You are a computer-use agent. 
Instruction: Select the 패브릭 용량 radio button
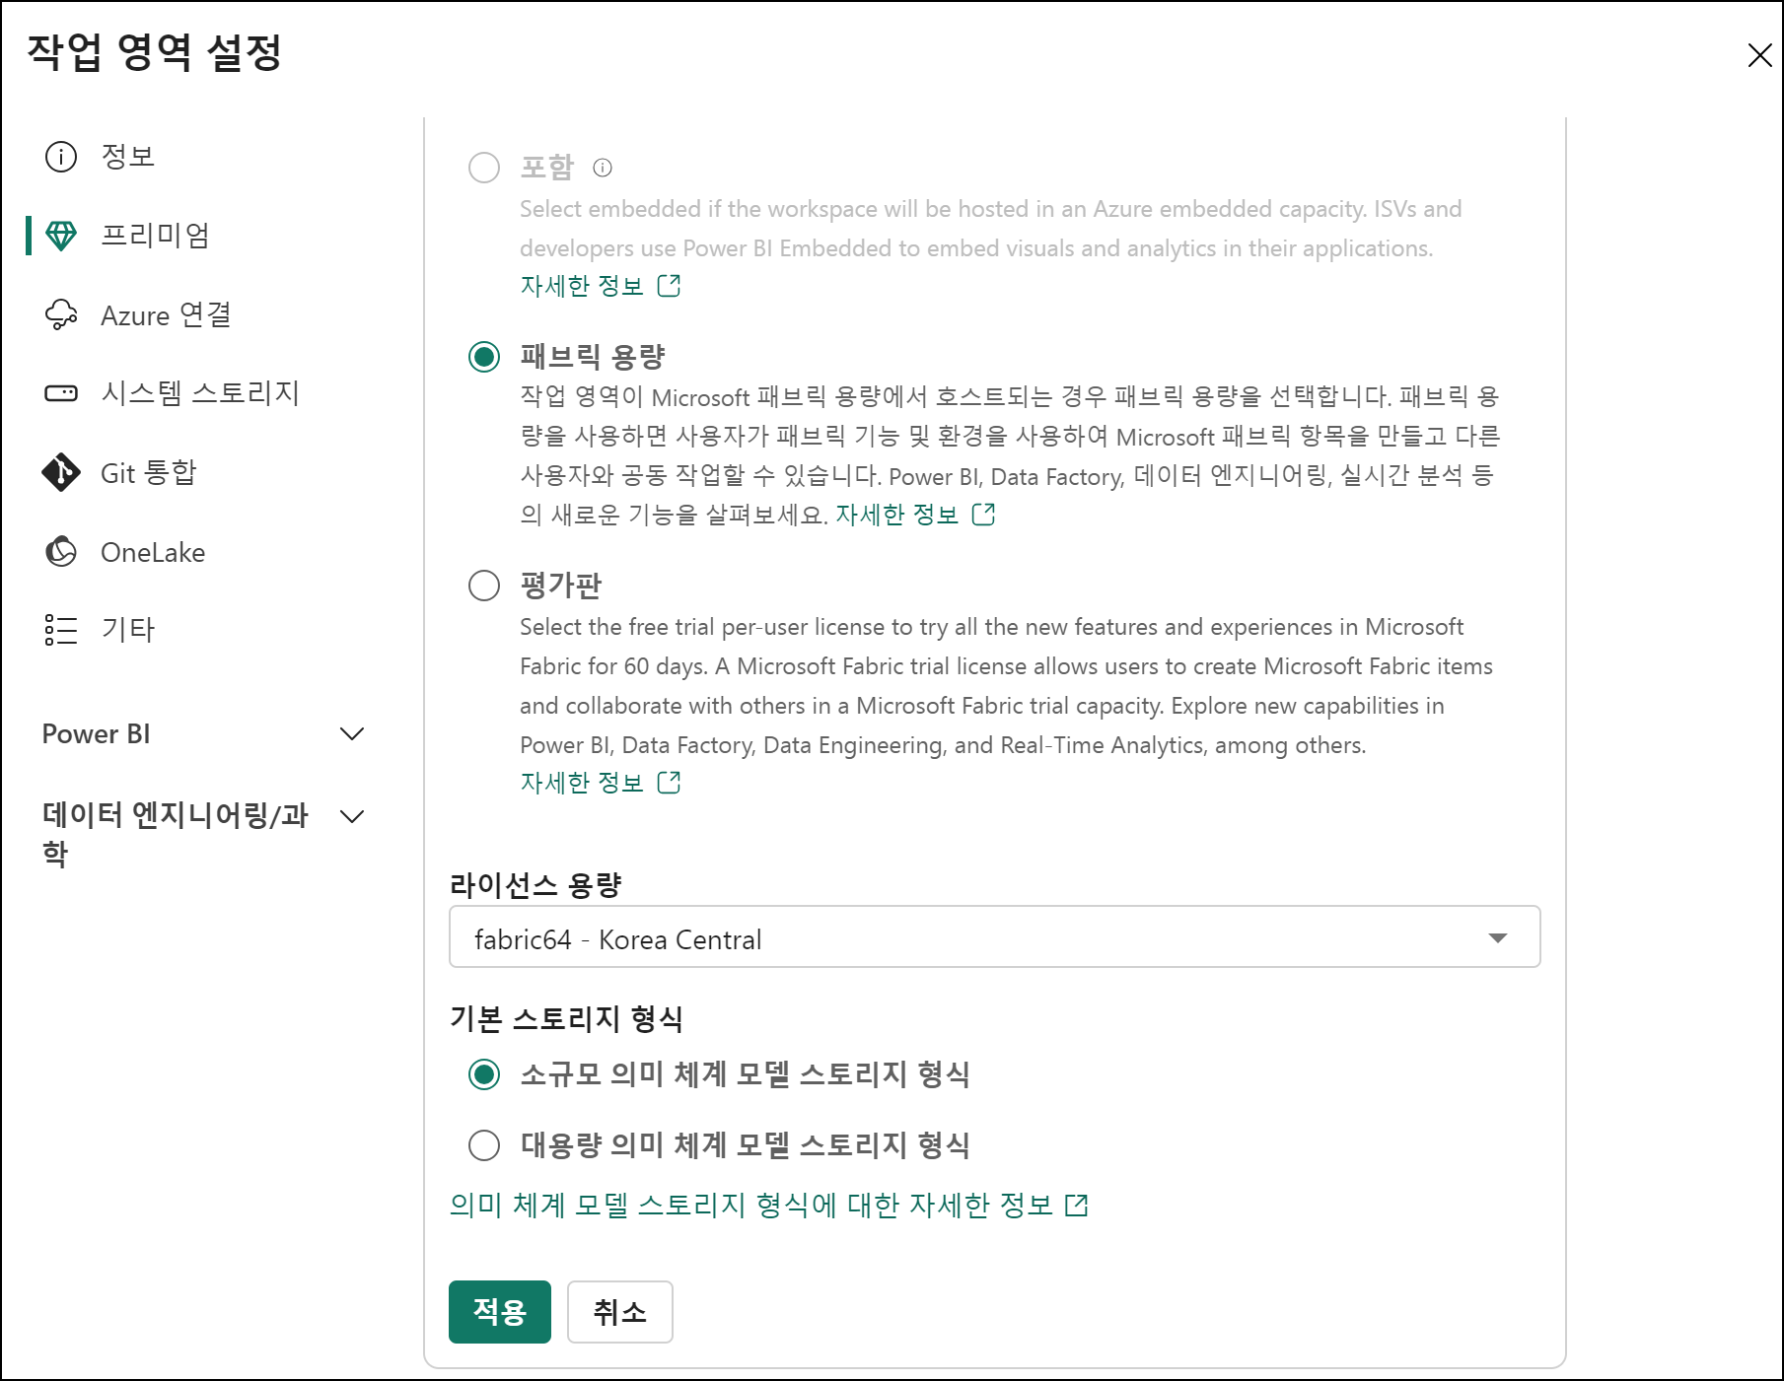click(484, 357)
